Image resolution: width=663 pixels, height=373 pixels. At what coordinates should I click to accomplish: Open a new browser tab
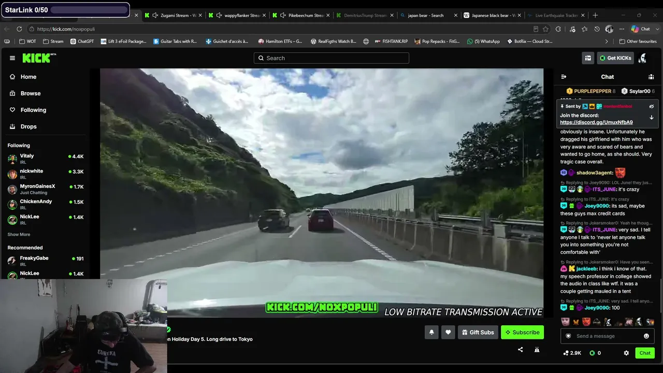595,16
